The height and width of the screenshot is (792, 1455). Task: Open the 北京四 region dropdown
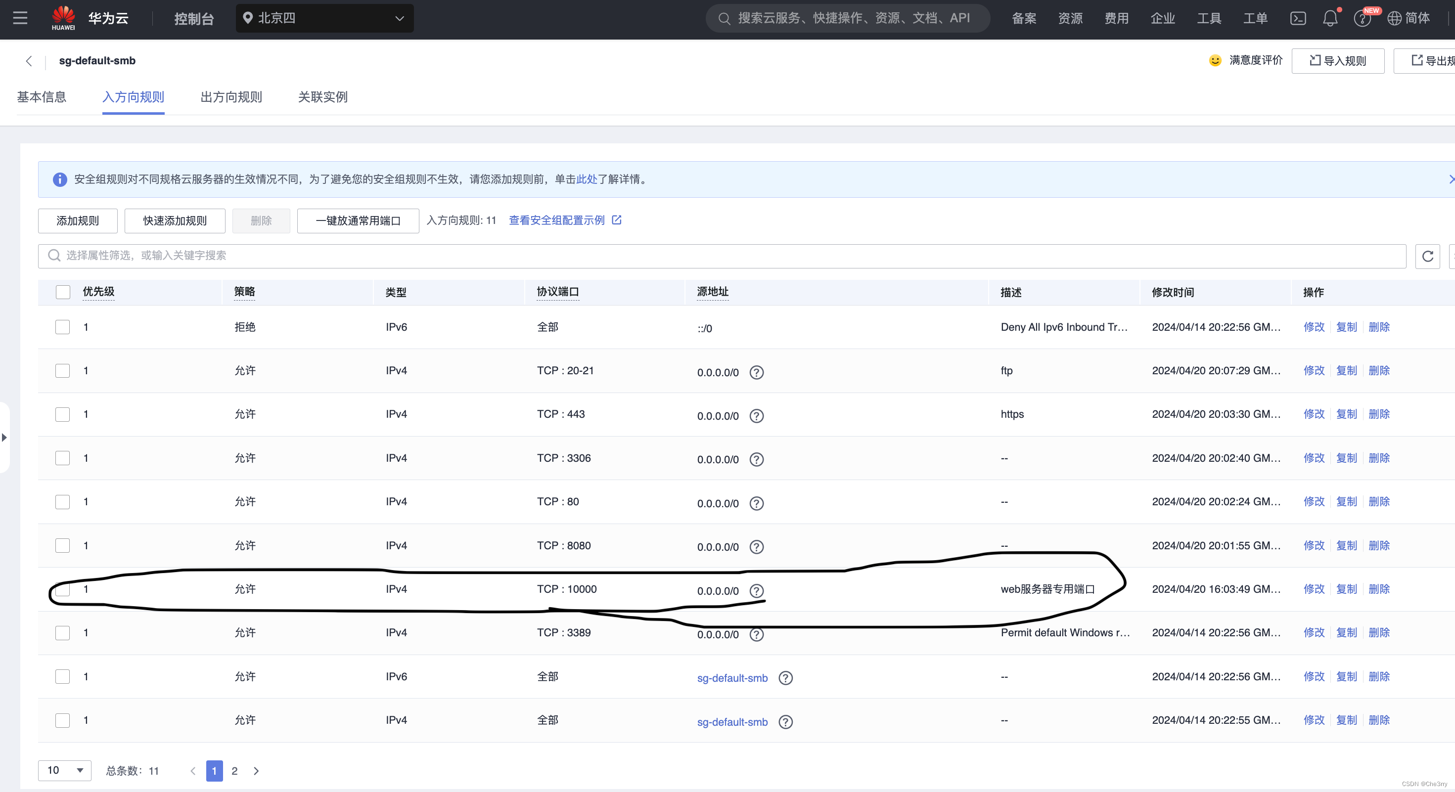pyautogui.click(x=324, y=18)
